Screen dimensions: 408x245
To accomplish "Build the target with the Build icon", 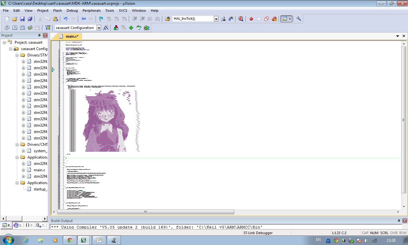I will pyautogui.click(x=15, y=28).
